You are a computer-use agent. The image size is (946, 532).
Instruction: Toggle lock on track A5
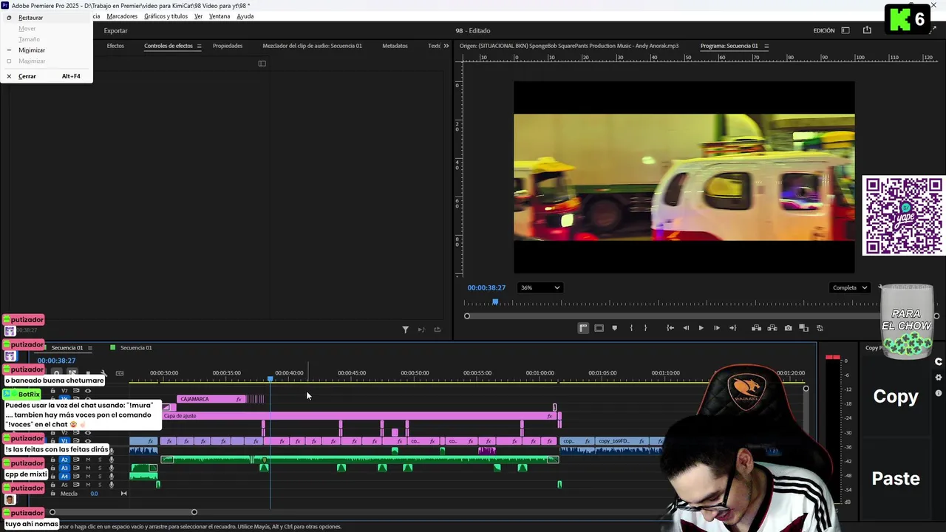pos(52,485)
